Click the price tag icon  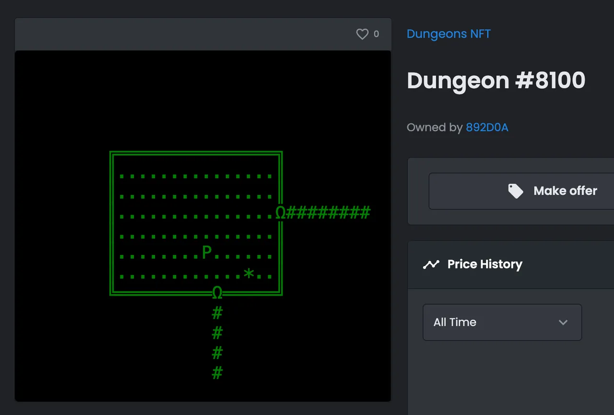coord(516,191)
